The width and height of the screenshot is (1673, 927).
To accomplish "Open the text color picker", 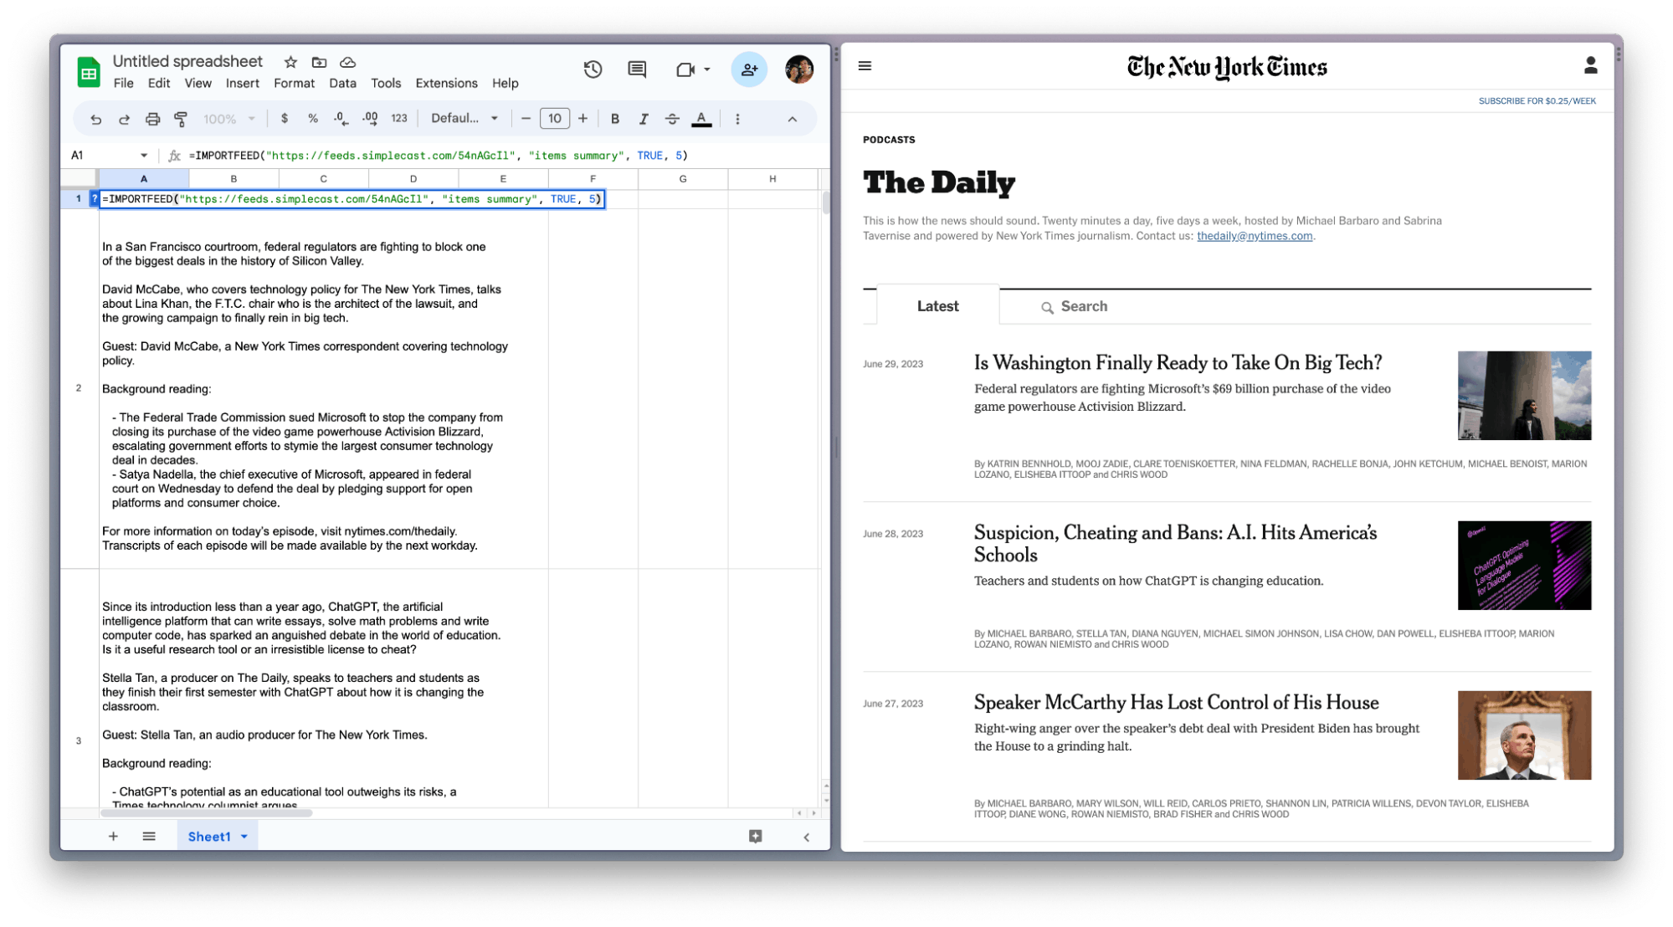I will click(x=701, y=119).
